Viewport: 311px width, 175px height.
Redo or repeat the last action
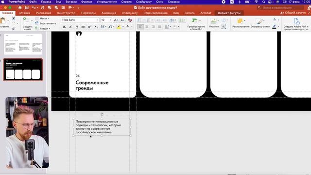click(42, 8)
